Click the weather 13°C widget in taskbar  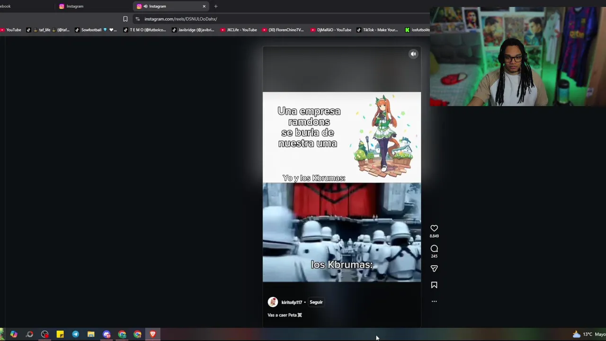coord(588,334)
